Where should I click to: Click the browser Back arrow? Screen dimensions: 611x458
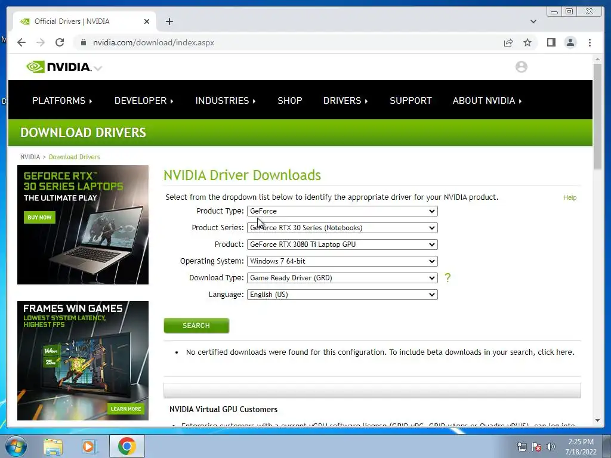[x=21, y=42]
